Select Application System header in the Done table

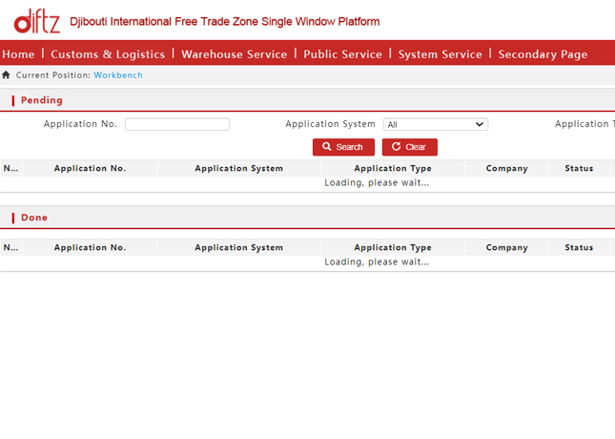[238, 248]
